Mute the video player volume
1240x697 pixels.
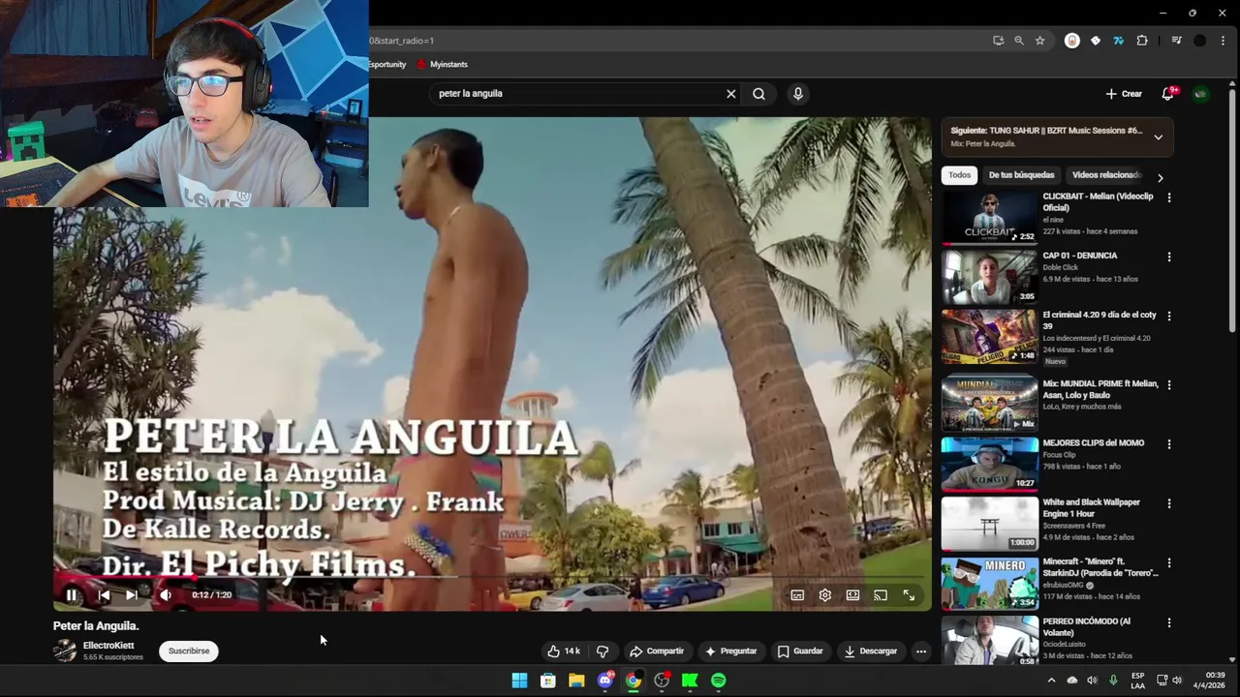pos(165,595)
